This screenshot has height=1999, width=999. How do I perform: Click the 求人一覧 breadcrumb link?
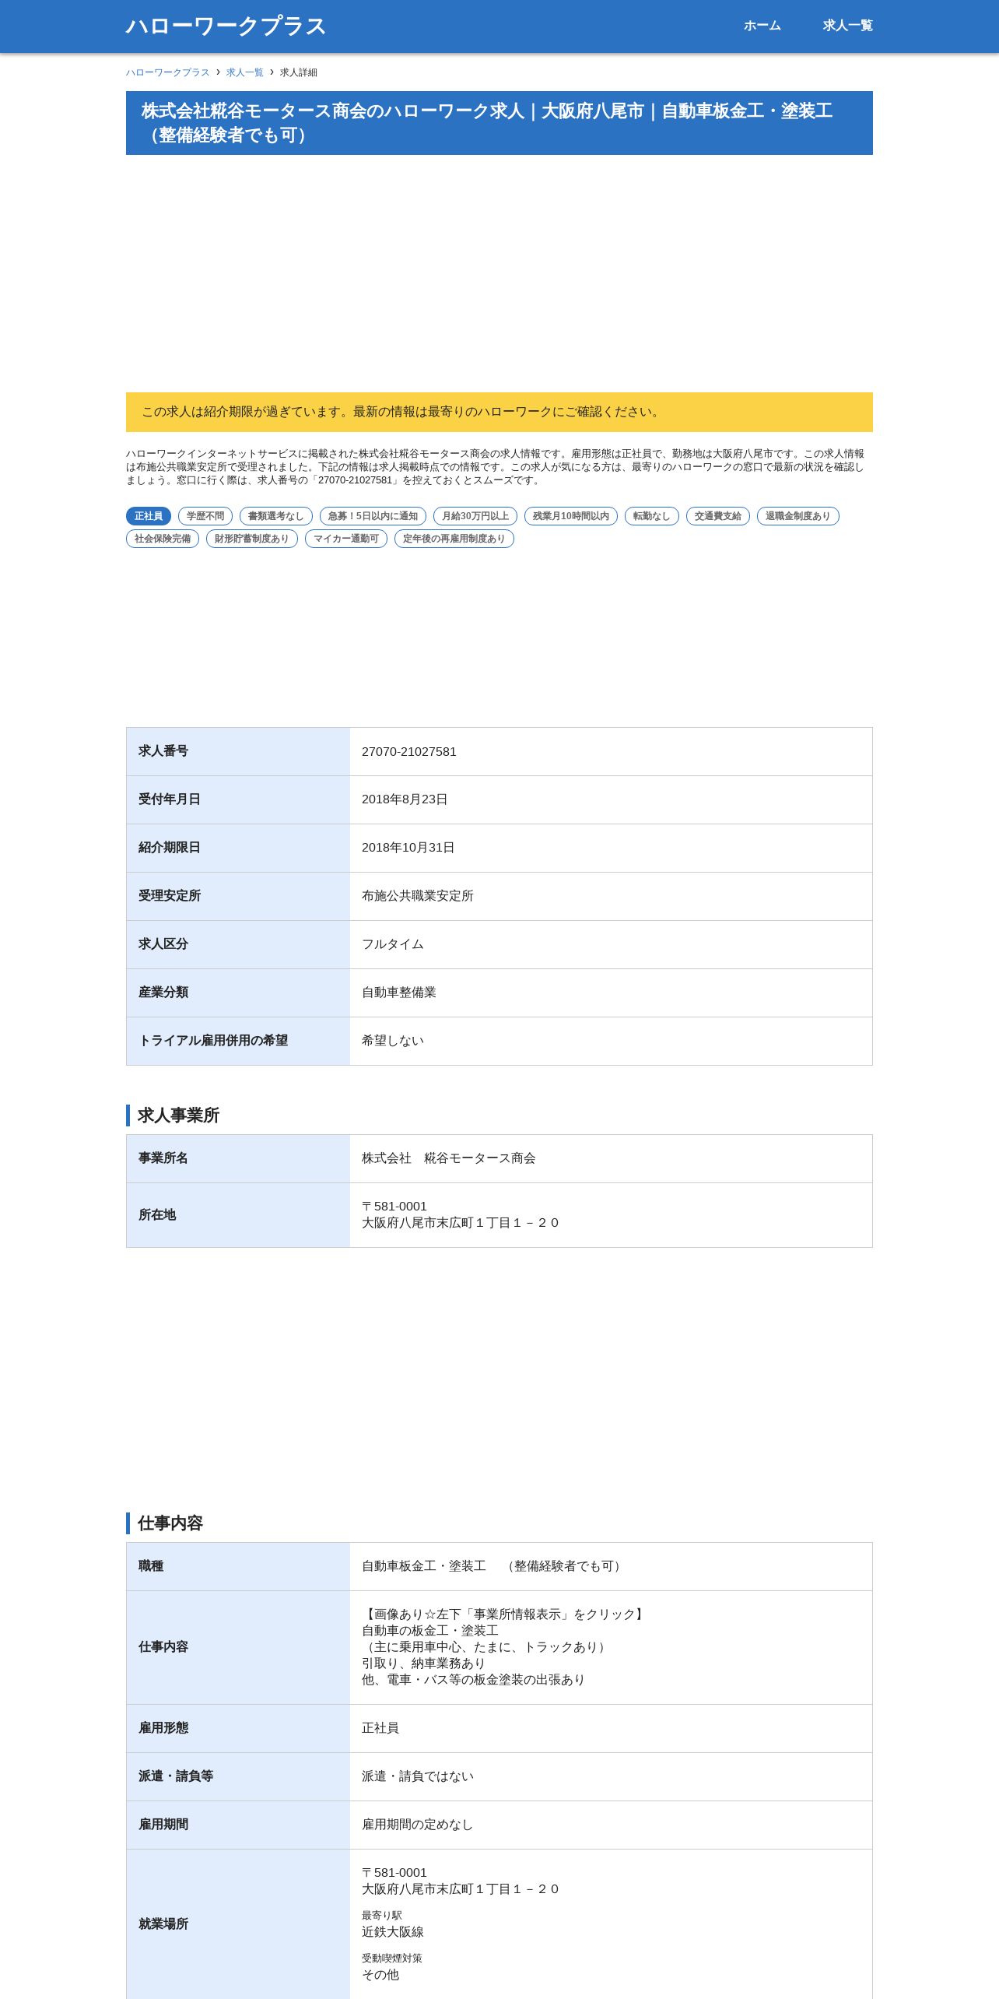[245, 72]
